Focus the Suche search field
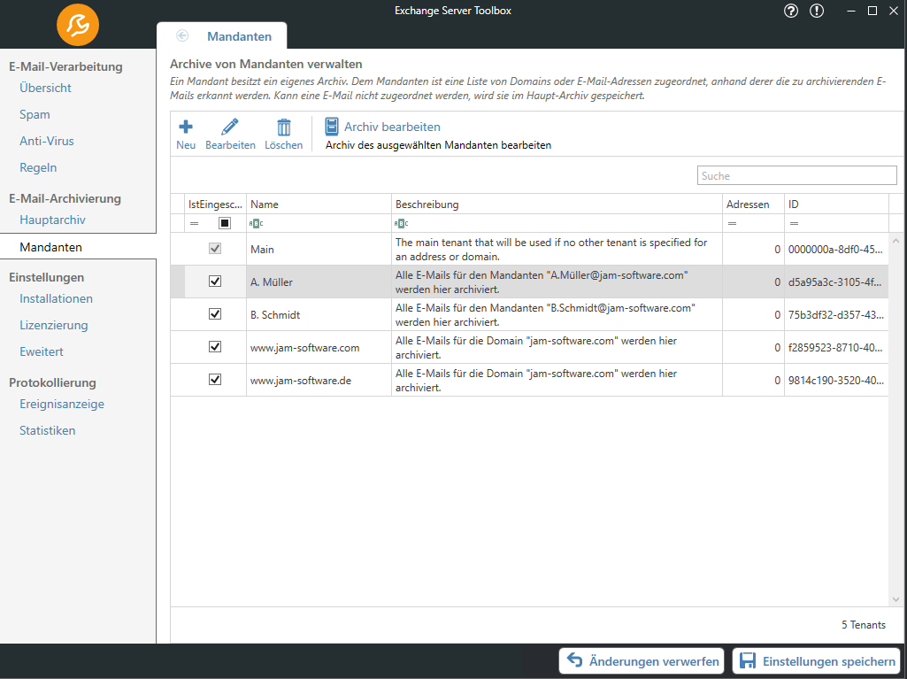The height and width of the screenshot is (679, 907). coord(797,176)
